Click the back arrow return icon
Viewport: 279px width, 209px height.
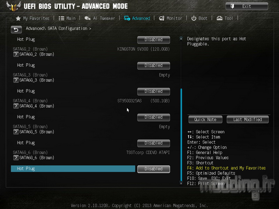tap(16, 30)
